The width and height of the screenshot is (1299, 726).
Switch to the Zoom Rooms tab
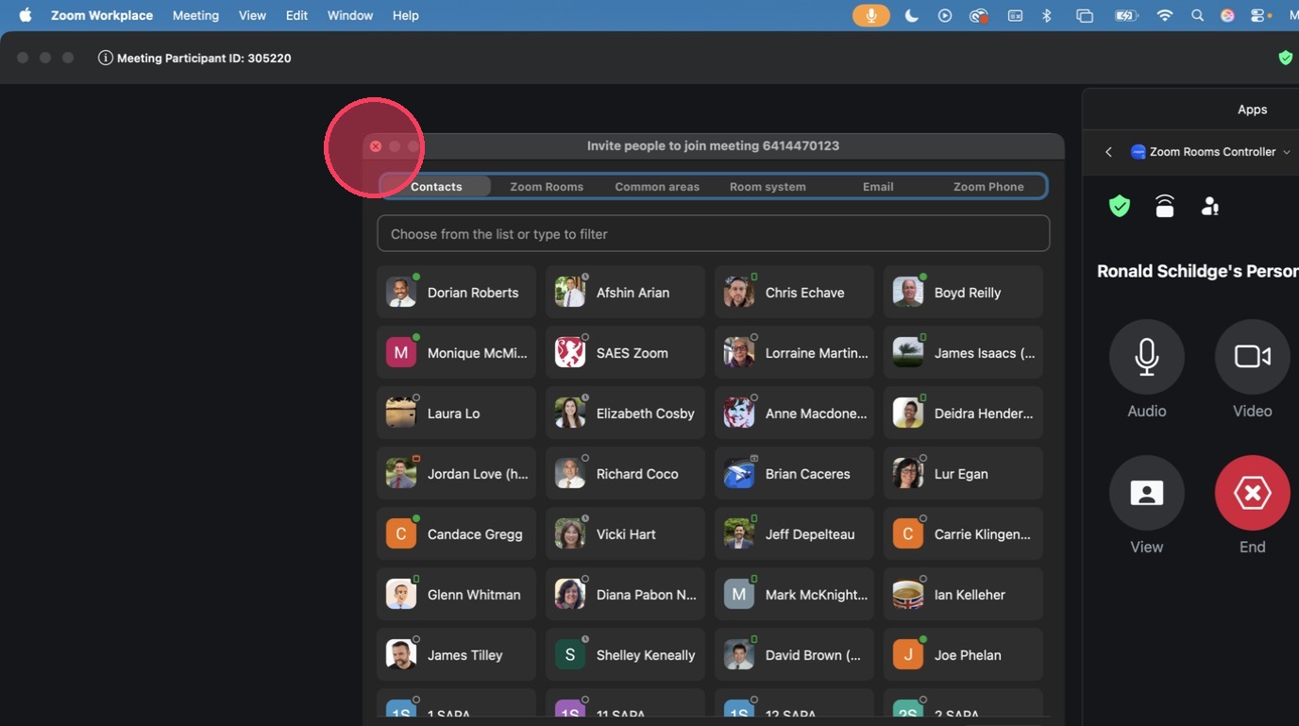(547, 186)
